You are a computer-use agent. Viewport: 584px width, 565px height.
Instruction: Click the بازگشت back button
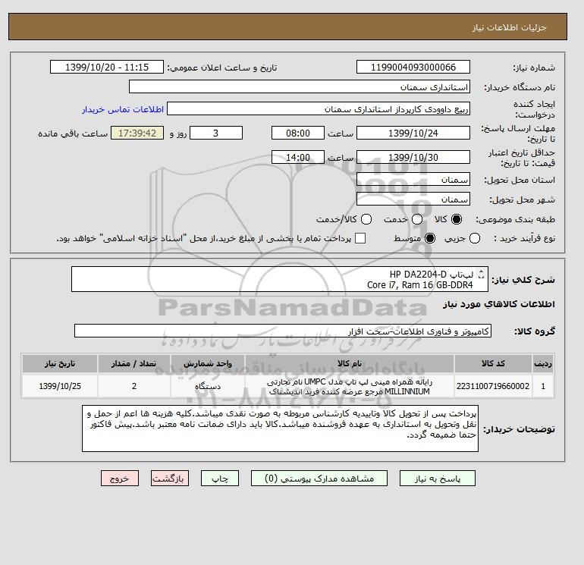click(170, 479)
